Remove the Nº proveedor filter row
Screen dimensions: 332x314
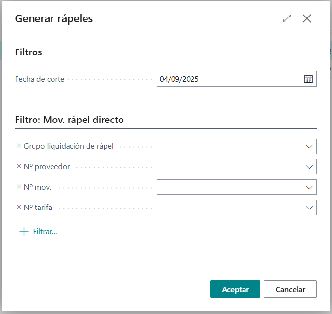point(19,166)
